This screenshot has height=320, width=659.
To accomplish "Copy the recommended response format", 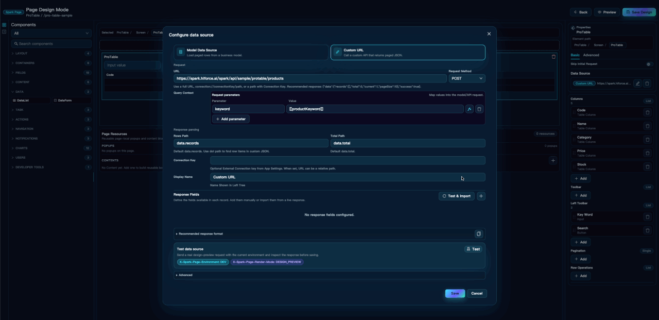I will (479, 234).
